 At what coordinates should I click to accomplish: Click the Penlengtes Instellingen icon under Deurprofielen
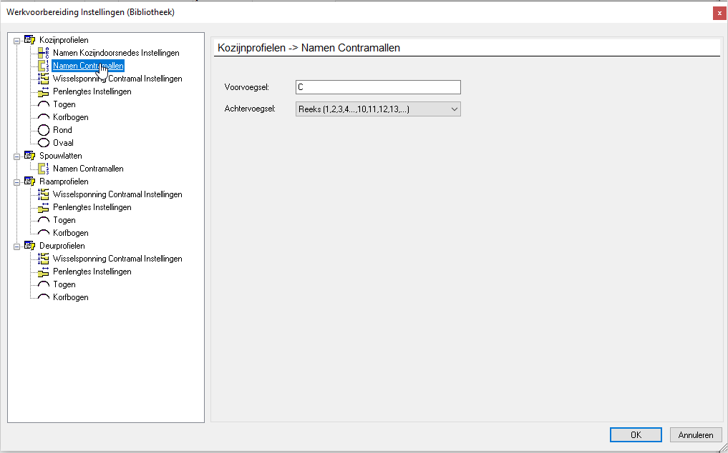point(43,271)
